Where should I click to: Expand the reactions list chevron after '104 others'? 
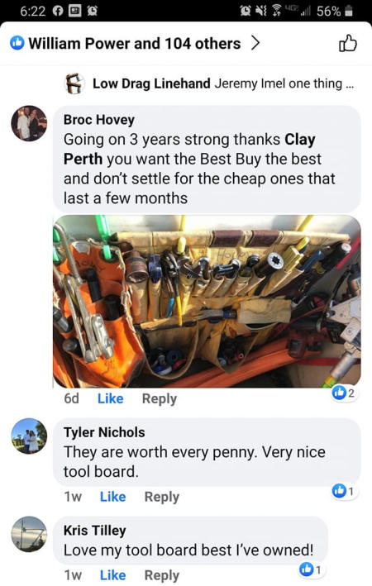click(255, 43)
